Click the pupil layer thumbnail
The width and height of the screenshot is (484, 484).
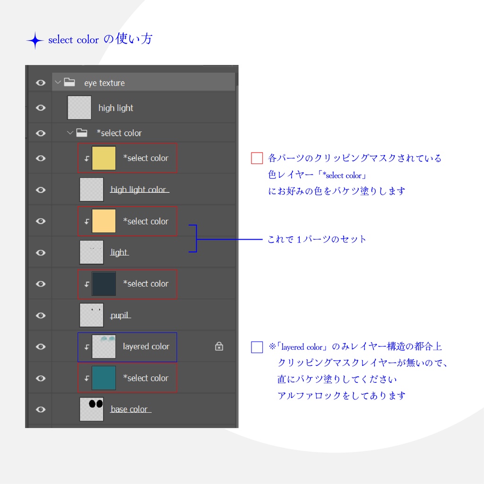click(x=92, y=315)
